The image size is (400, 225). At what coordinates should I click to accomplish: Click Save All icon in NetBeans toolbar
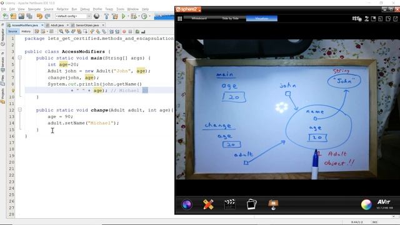click(29, 16)
